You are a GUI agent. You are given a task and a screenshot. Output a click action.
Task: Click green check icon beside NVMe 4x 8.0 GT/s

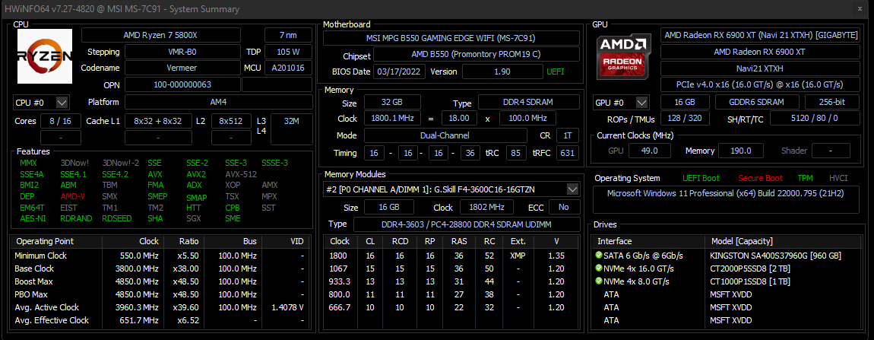pyautogui.click(x=599, y=281)
